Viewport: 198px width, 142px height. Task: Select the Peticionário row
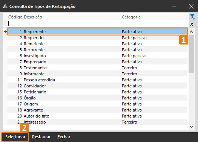coord(97,92)
